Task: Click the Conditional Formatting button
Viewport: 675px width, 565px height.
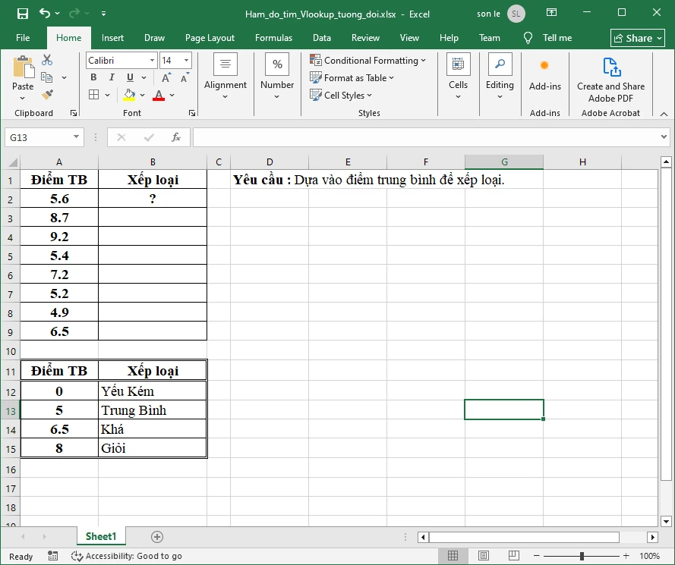Action: click(x=369, y=60)
